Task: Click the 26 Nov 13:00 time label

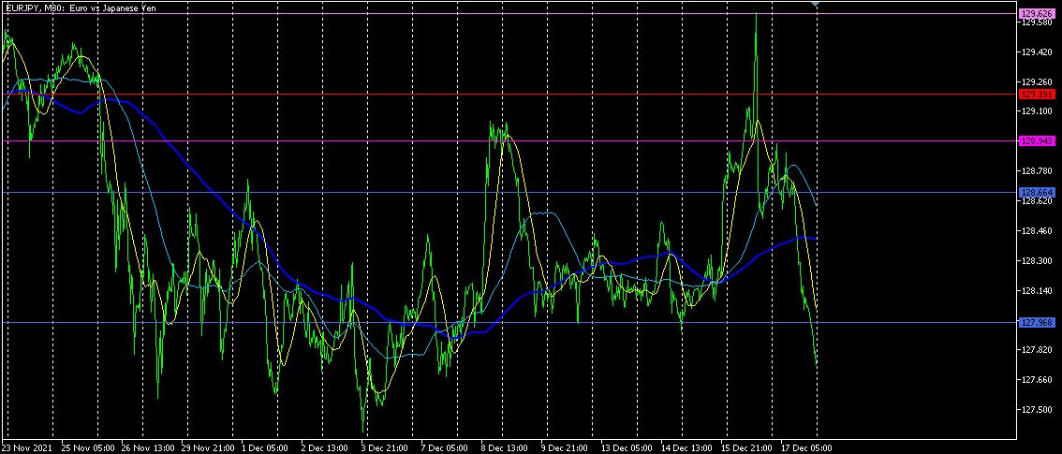Action: click(147, 447)
